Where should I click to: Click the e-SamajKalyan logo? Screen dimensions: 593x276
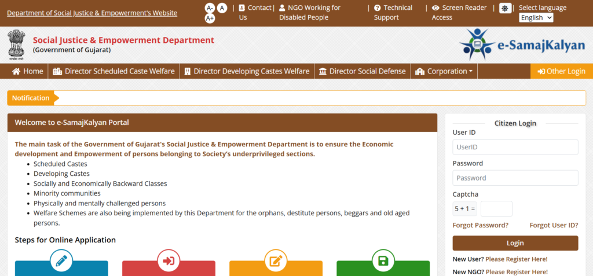(522, 45)
